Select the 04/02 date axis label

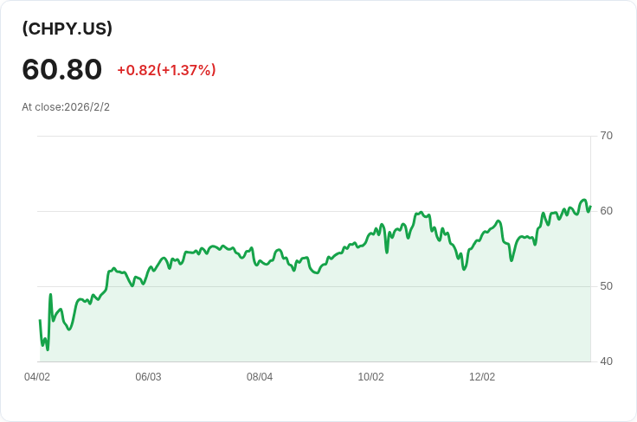(37, 377)
